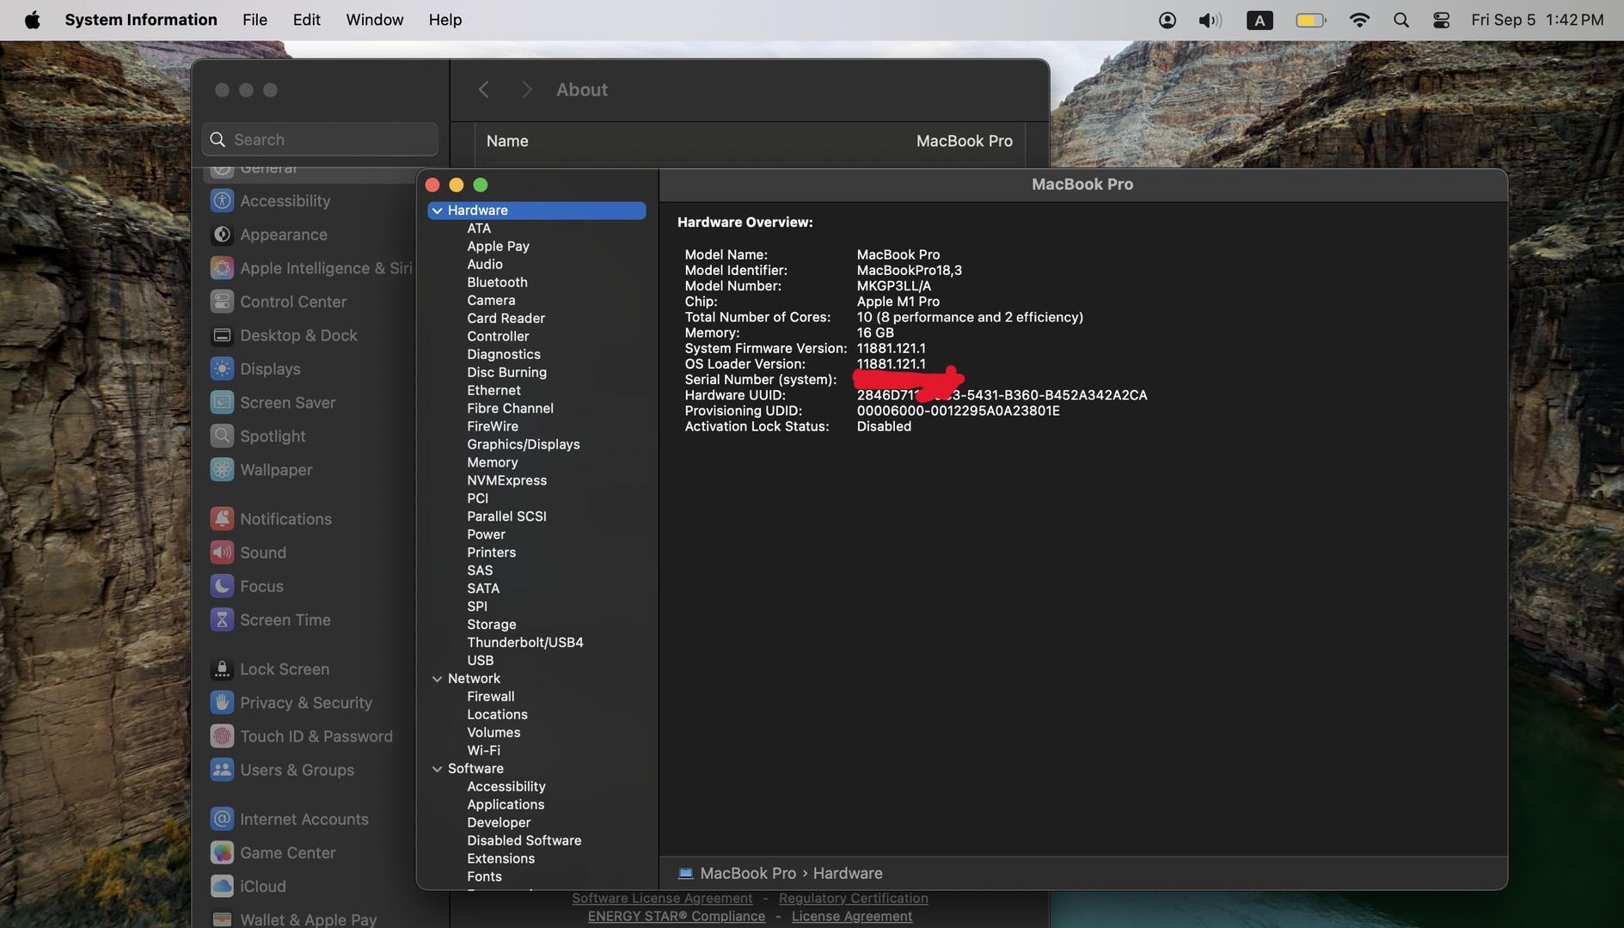Viewport: 1624px width, 928px height.
Task: Select Game Center icon in sidebar
Action: click(x=222, y=852)
